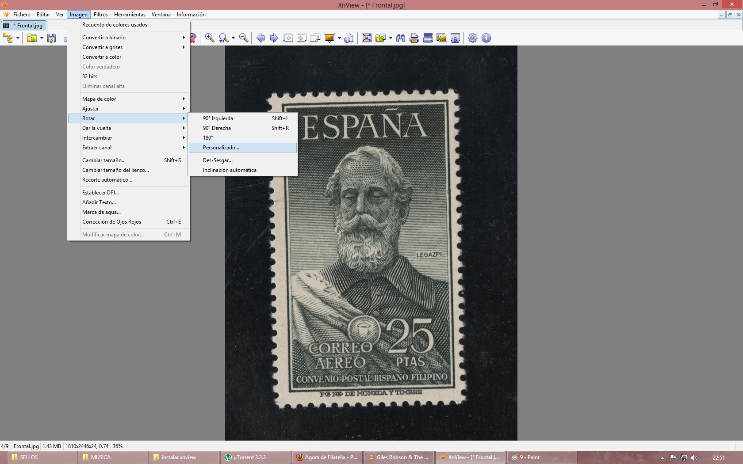Viewport: 743px width, 464px height.
Task: Click the binoculars search icon
Action: 401,38
